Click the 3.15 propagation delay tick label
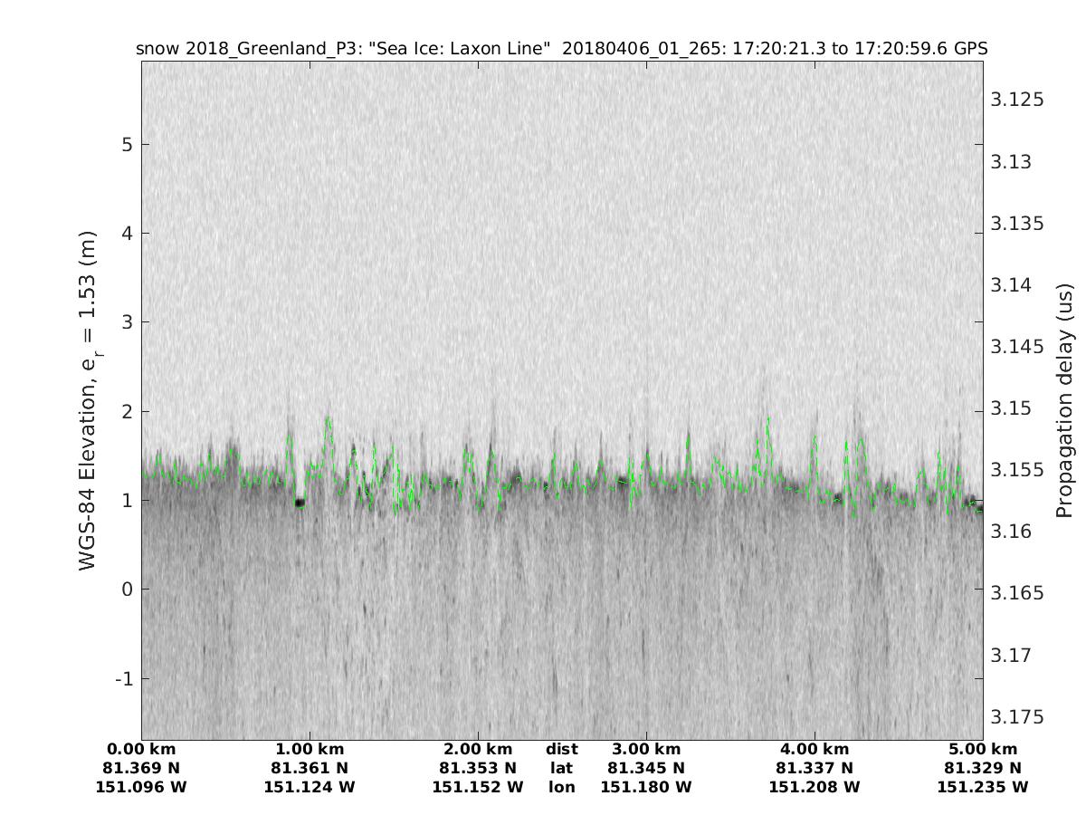 [x=1014, y=408]
